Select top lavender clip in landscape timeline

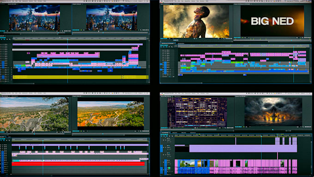(80, 145)
